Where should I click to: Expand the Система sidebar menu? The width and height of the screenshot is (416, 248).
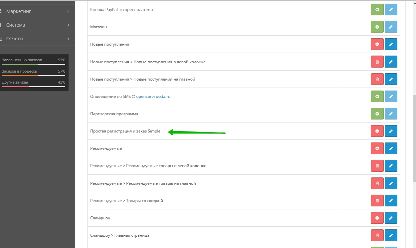37,25
